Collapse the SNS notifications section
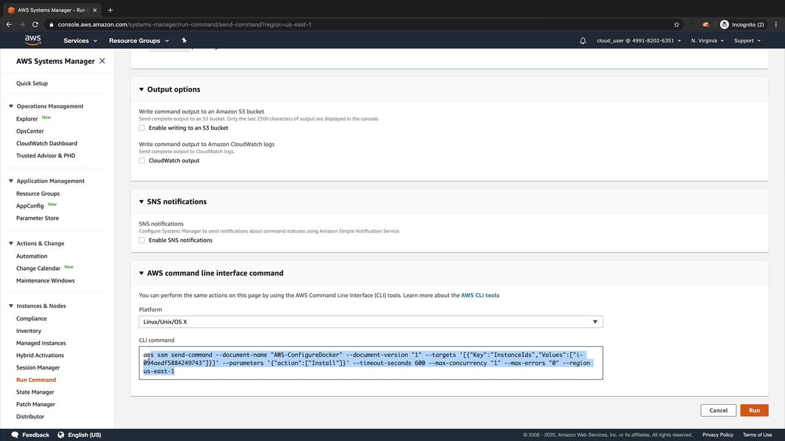 click(141, 202)
